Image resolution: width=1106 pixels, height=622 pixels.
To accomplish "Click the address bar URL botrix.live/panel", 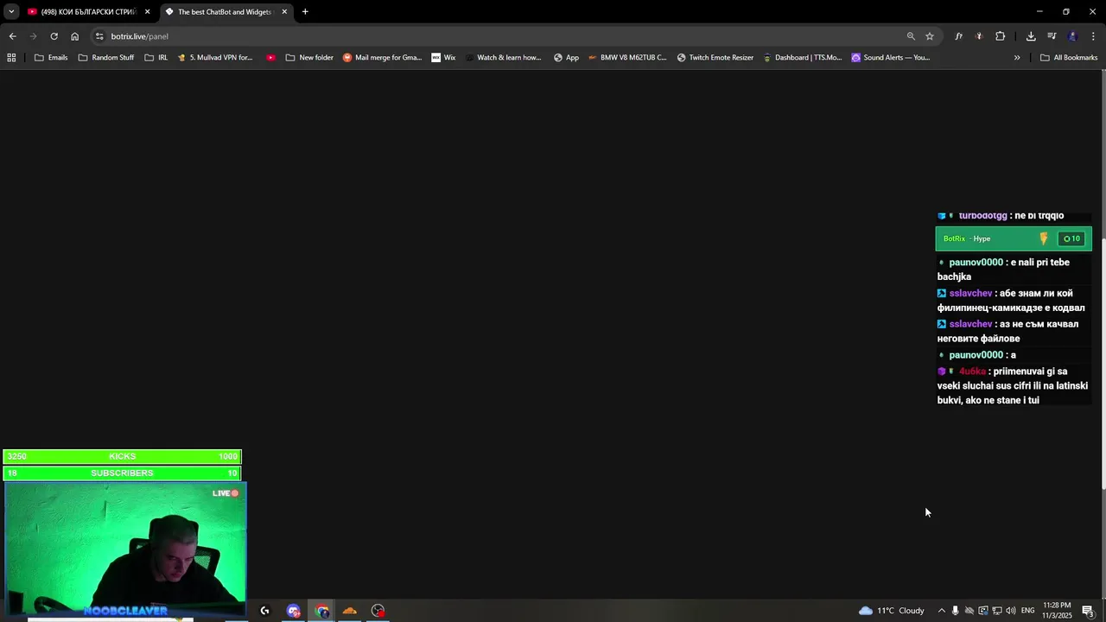I will [x=139, y=36].
